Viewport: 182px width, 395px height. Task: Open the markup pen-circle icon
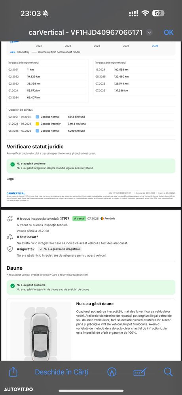pos(112,372)
